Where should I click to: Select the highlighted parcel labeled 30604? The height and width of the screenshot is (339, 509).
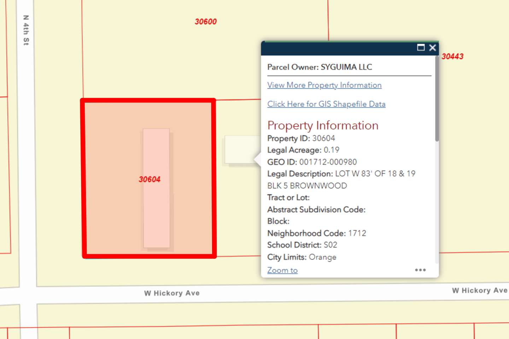[x=149, y=179]
